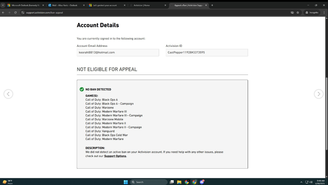Switch to Mail - Alisa Hartz - Outlook tab
The image size is (328, 185).
[x=65, y=5]
